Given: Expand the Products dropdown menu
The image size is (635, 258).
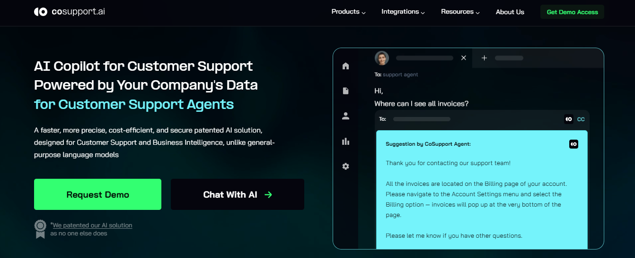Looking at the screenshot, I should pyautogui.click(x=348, y=12).
